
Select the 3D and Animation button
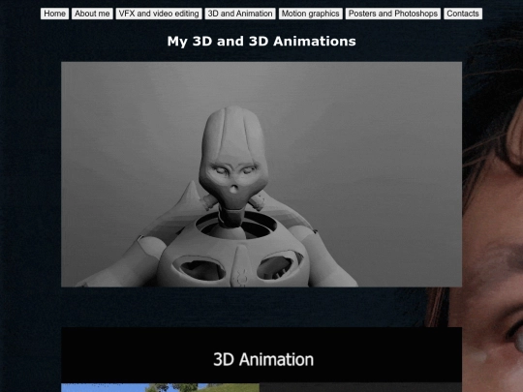pyautogui.click(x=240, y=14)
